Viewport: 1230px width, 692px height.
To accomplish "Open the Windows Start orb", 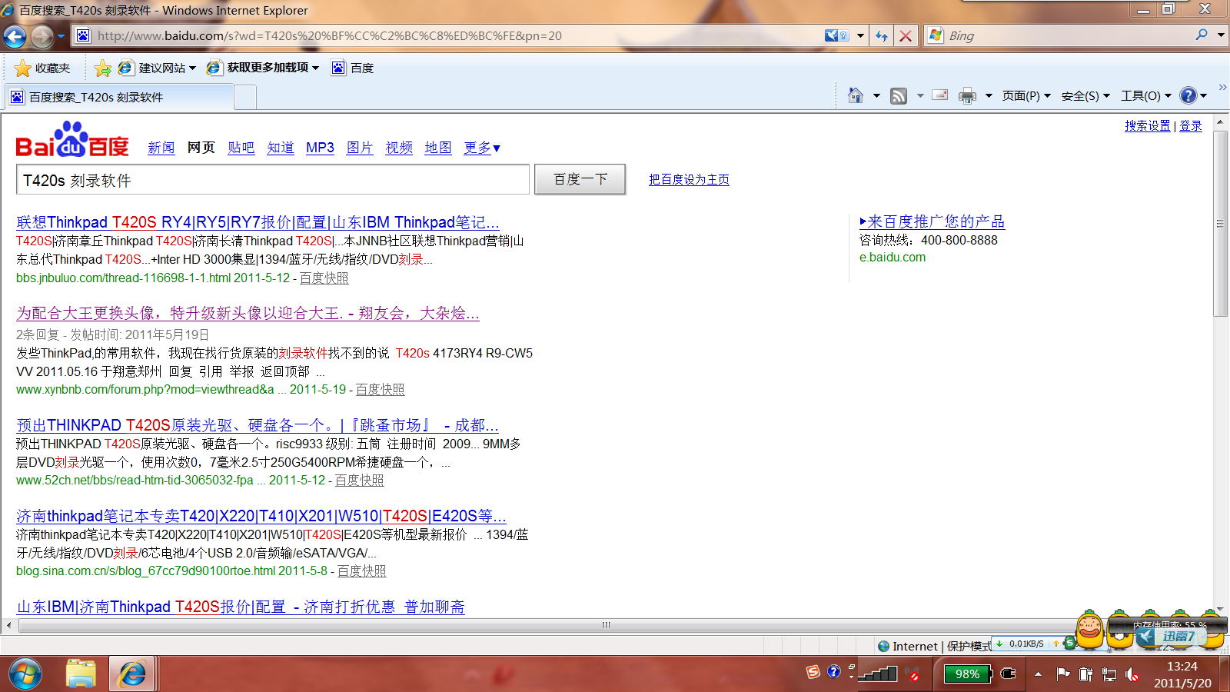I will [x=25, y=674].
